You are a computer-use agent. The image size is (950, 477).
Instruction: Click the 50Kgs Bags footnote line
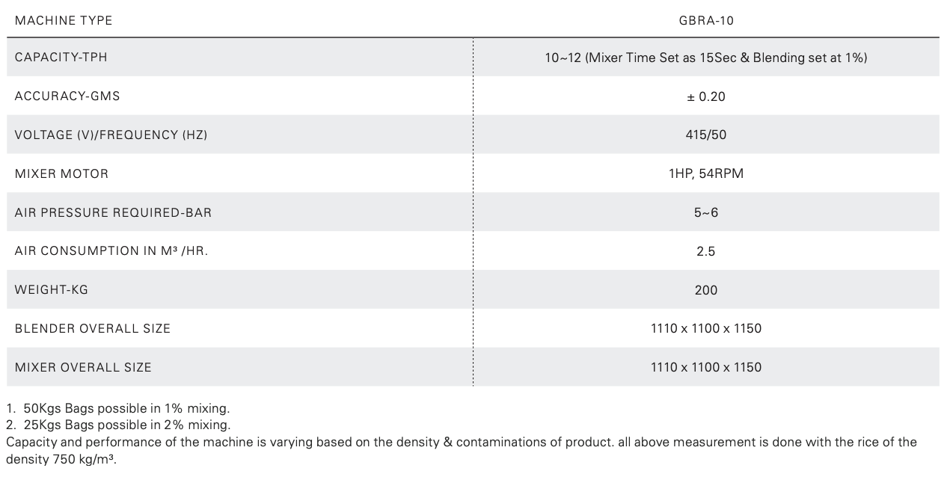coord(118,408)
